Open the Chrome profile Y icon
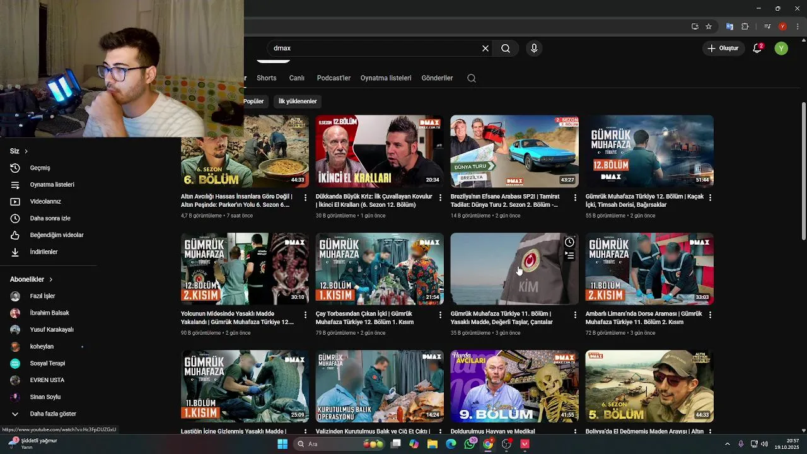This screenshot has height=454, width=807. click(782, 26)
